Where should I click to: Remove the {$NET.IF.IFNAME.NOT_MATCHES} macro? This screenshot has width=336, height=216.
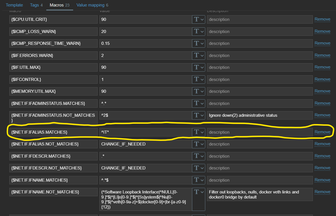pos(322,192)
